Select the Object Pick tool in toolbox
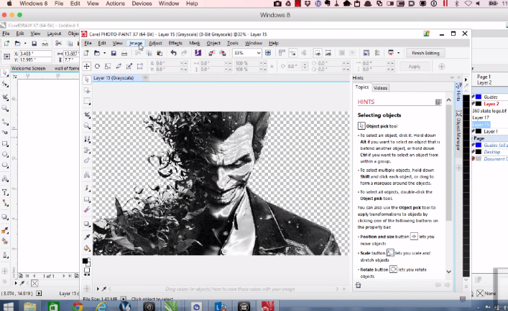The height and width of the screenshot is (311, 508). point(87,80)
